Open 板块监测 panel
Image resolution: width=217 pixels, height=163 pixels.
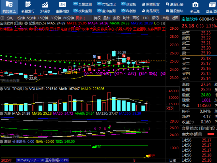pyautogui.click(x=83, y=11)
